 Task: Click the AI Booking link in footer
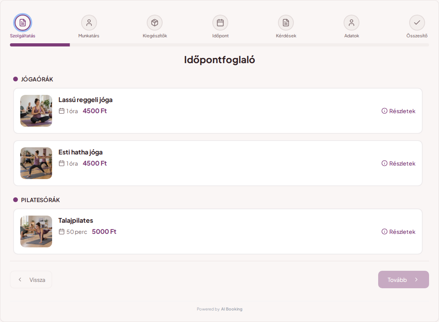pos(232,309)
